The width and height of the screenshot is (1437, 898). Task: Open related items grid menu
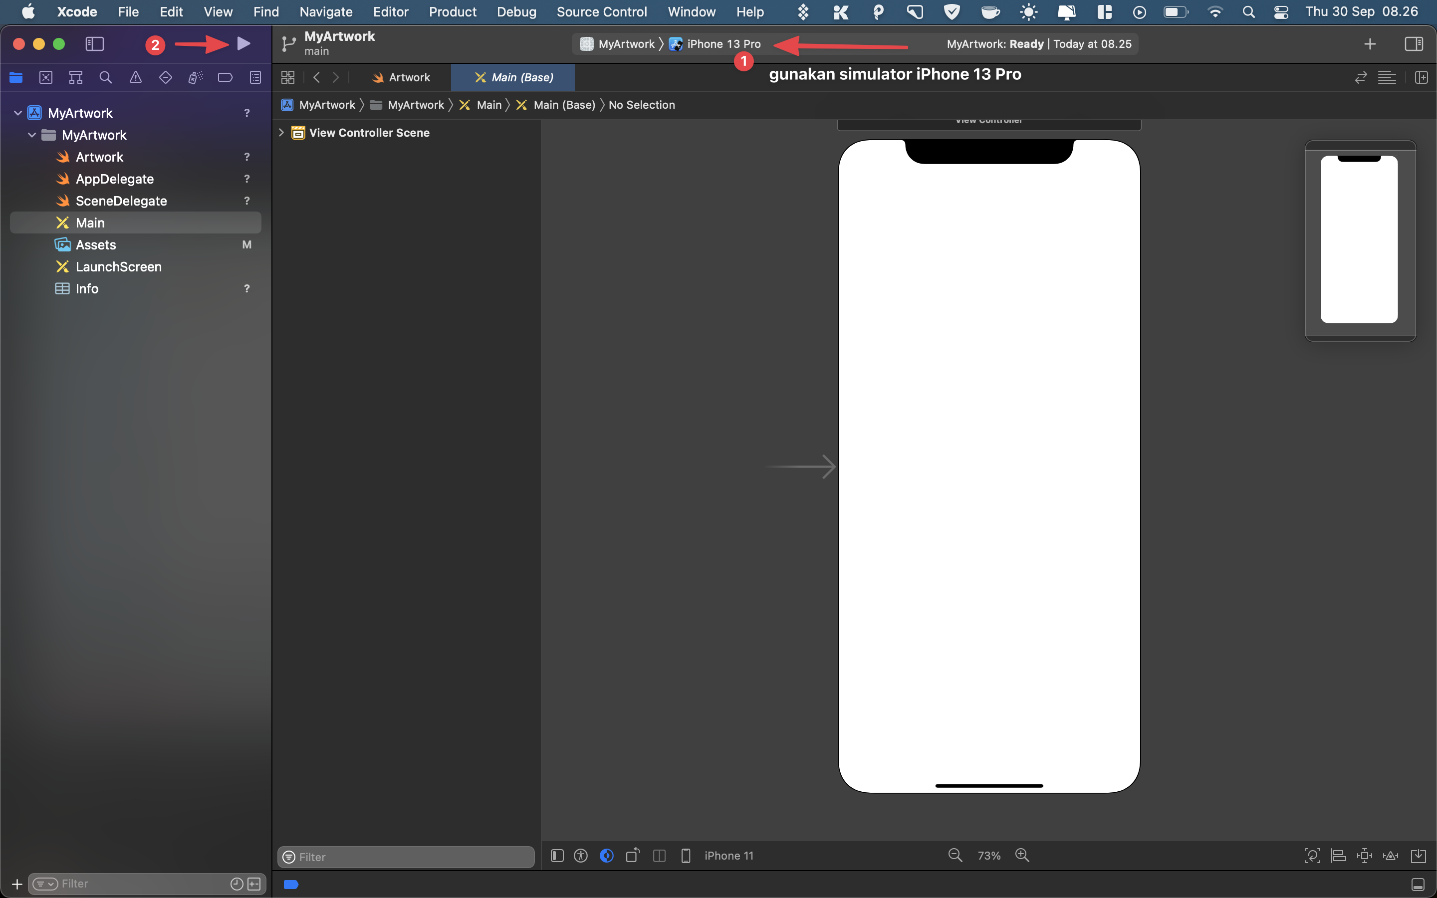point(288,77)
